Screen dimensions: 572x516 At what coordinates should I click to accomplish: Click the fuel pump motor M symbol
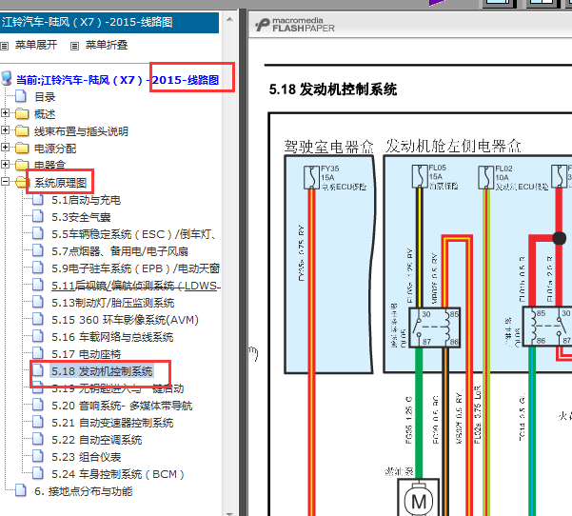click(x=419, y=502)
